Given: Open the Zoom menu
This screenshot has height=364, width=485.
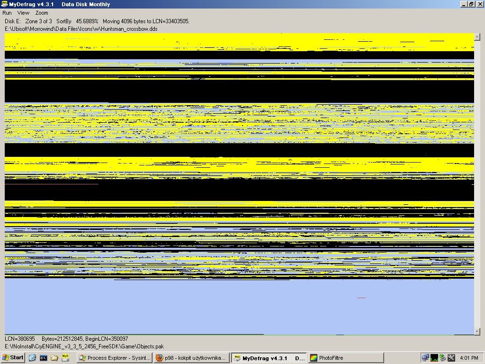Looking at the screenshot, I should (x=42, y=13).
